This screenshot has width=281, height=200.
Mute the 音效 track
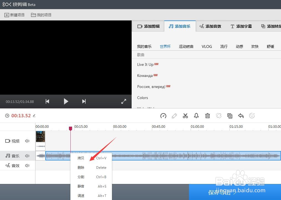pyautogui.click(x=27, y=165)
